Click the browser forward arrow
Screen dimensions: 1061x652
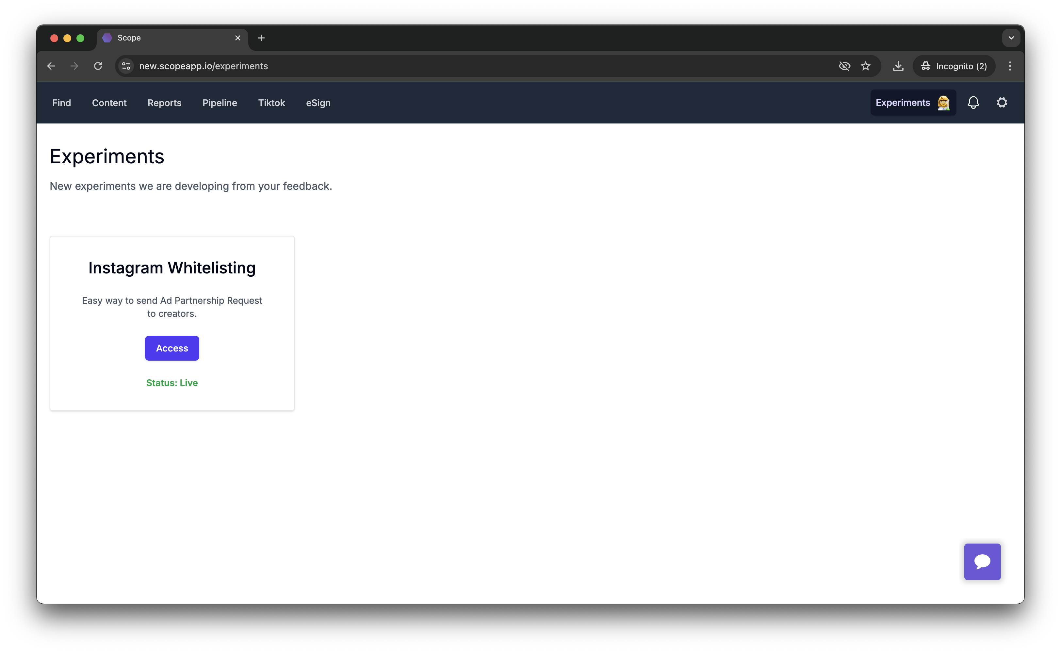pyautogui.click(x=74, y=66)
